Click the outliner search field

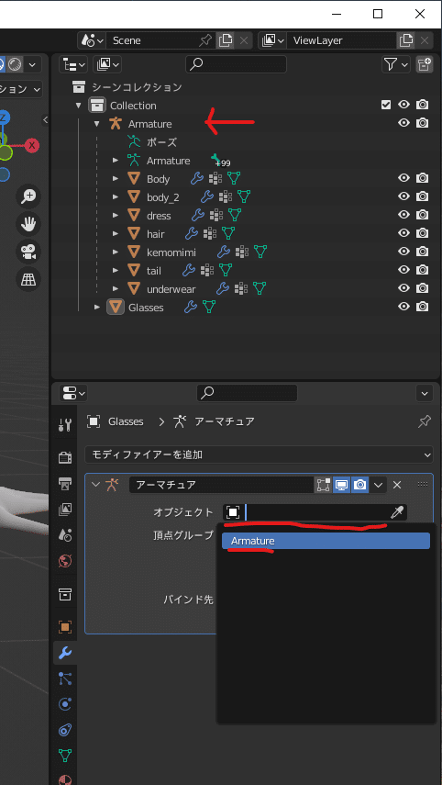(x=236, y=64)
